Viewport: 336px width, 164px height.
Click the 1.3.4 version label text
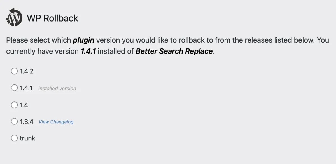[27, 121]
